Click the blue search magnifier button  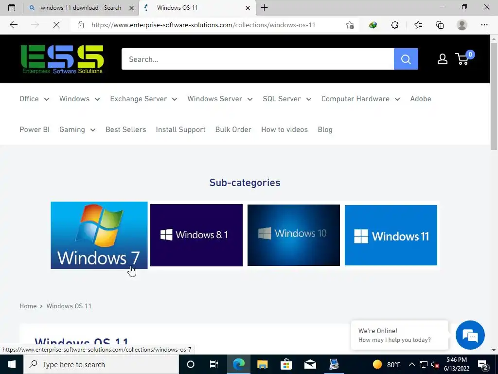tap(406, 59)
